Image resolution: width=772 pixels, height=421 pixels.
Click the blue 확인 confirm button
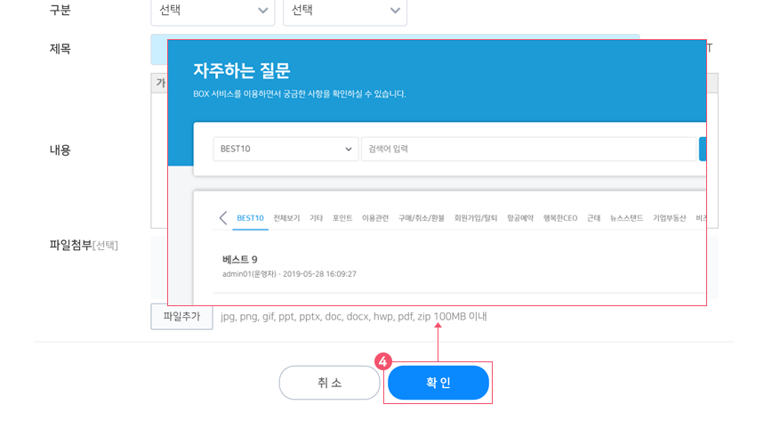coord(438,383)
